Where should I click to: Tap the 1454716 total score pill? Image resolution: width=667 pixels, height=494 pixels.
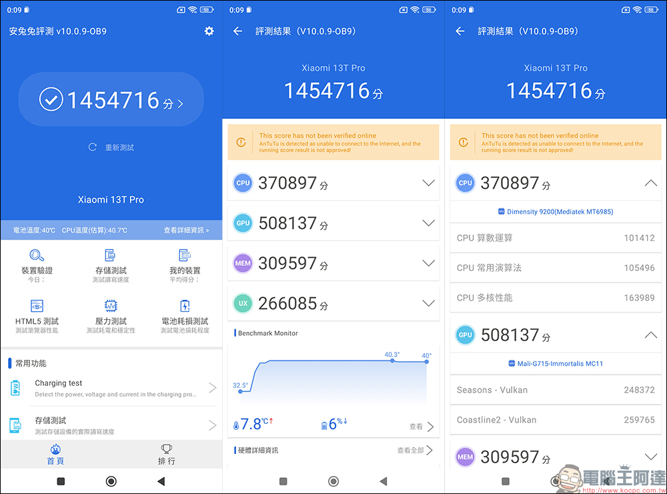pos(111,99)
